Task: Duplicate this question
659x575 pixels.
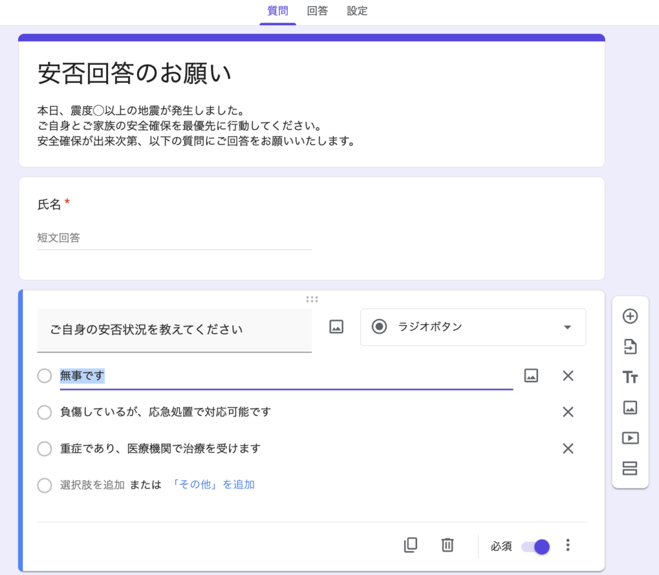Action: [x=411, y=545]
